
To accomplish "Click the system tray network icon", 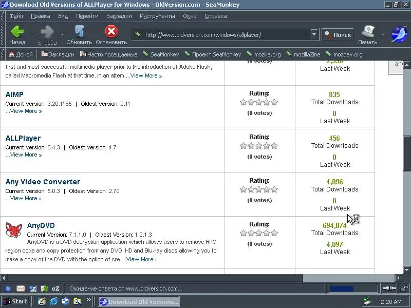I will [367, 301].
